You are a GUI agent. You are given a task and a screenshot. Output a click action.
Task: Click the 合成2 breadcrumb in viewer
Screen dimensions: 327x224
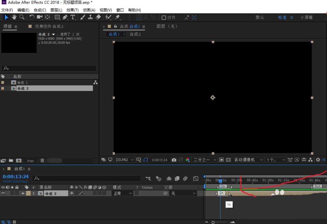coord(135,34)
